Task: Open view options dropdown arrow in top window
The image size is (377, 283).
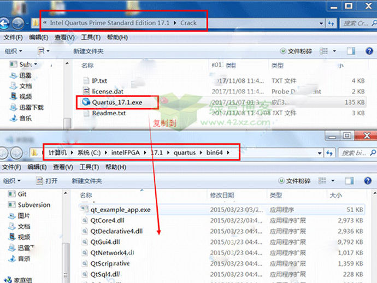Action: coord(334,51)
